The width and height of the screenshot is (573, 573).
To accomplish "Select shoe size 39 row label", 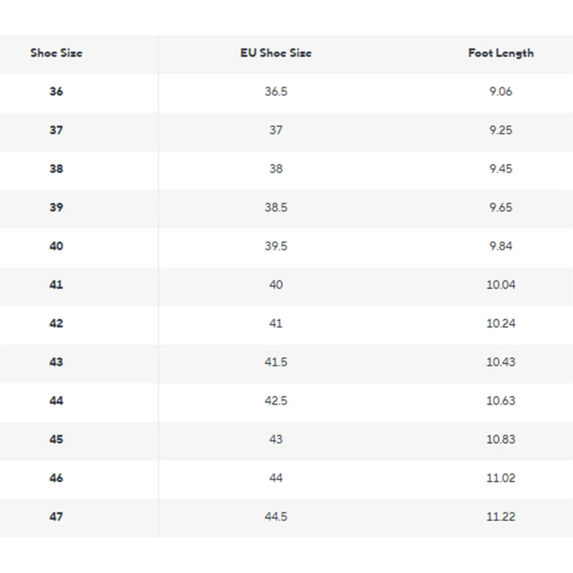I will [56, 207].
